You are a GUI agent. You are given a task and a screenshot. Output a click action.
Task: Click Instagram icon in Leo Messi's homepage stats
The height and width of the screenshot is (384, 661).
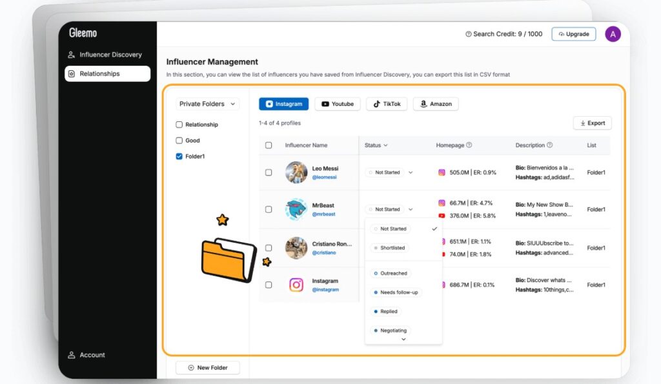(x=442, y=172)
